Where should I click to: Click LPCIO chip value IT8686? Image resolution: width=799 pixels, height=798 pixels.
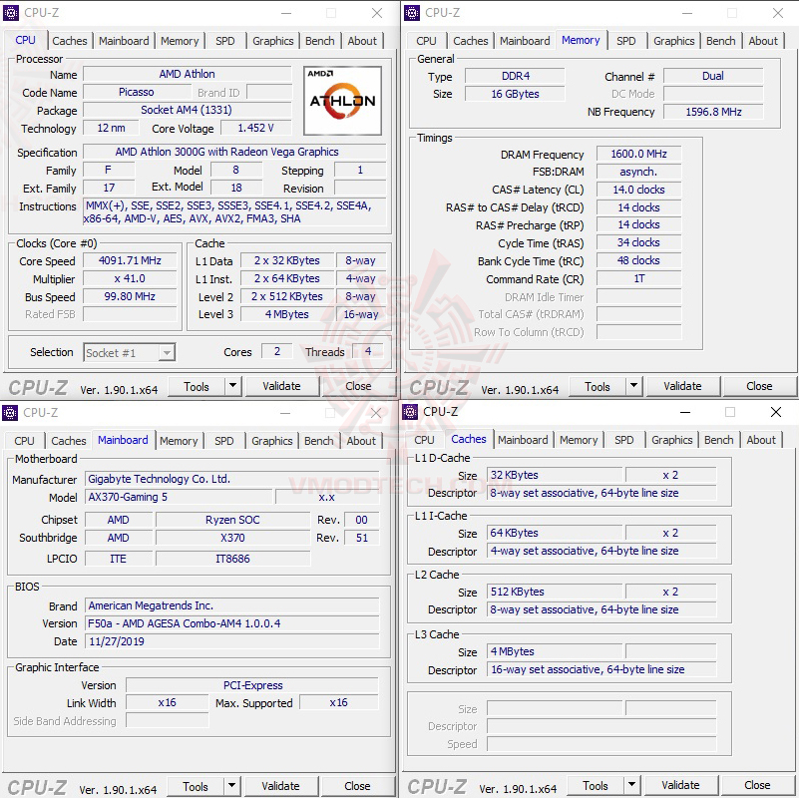[232, 559]
